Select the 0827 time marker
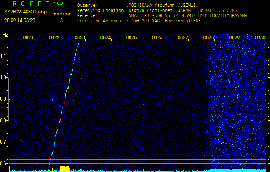 click(183, 38)
